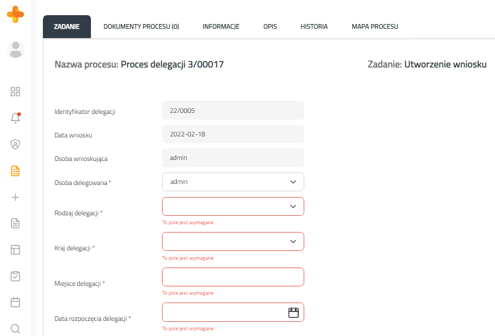Open the document icon in sidebar
This screenshot has height=336, width=495.
pos(16,224)
